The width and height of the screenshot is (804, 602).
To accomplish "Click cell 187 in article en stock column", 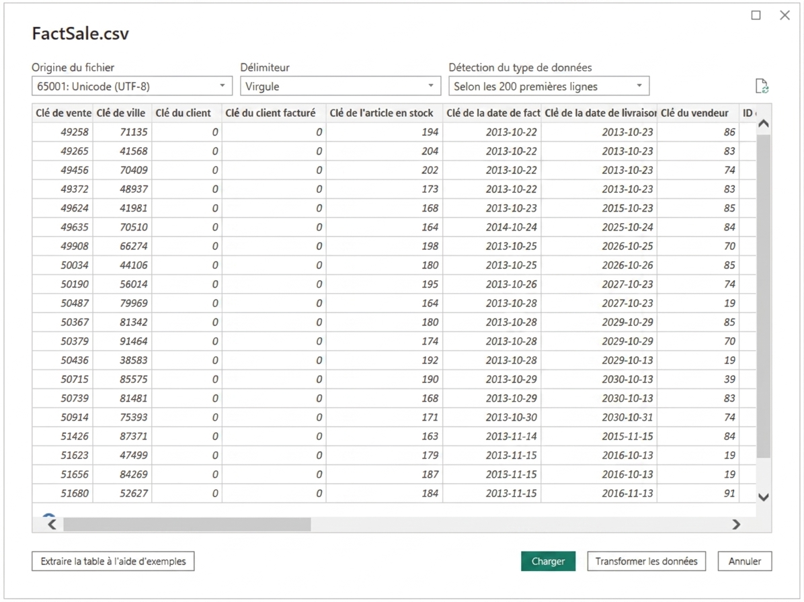I will 385,474.
